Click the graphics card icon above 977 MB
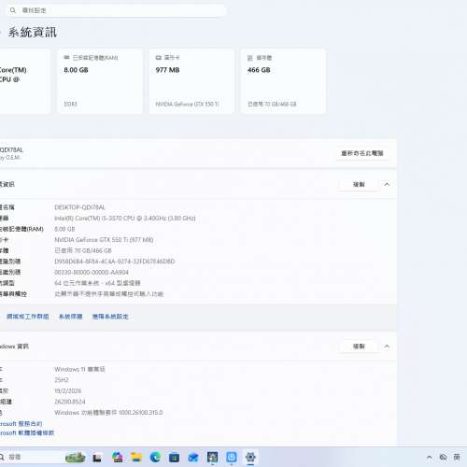 158,58
